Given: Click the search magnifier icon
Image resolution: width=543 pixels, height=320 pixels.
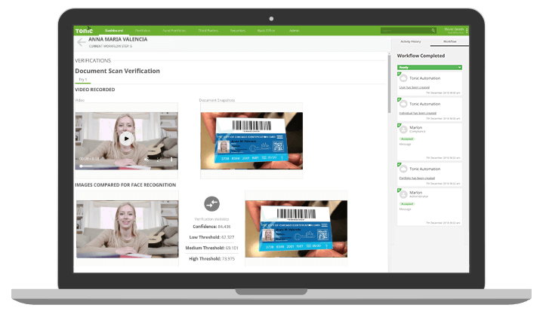Looking at the screenshot, I should tap(433, 30).
